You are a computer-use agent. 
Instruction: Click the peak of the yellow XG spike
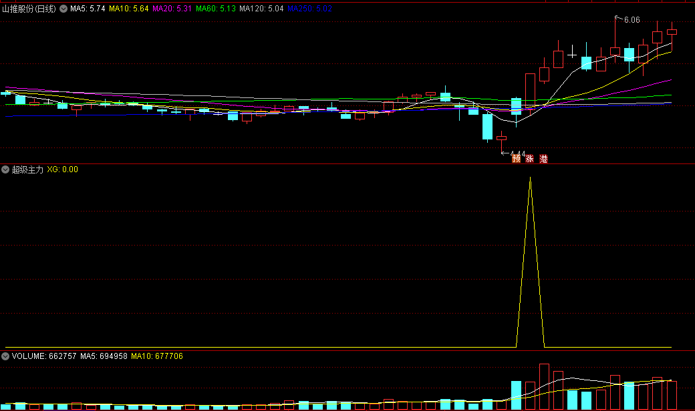(530, 178)
